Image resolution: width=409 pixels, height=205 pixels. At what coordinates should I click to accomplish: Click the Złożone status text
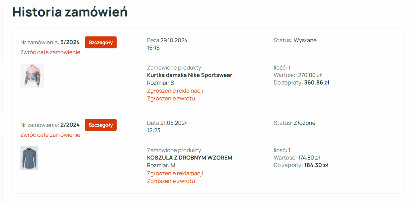click(x=304, y=123)
